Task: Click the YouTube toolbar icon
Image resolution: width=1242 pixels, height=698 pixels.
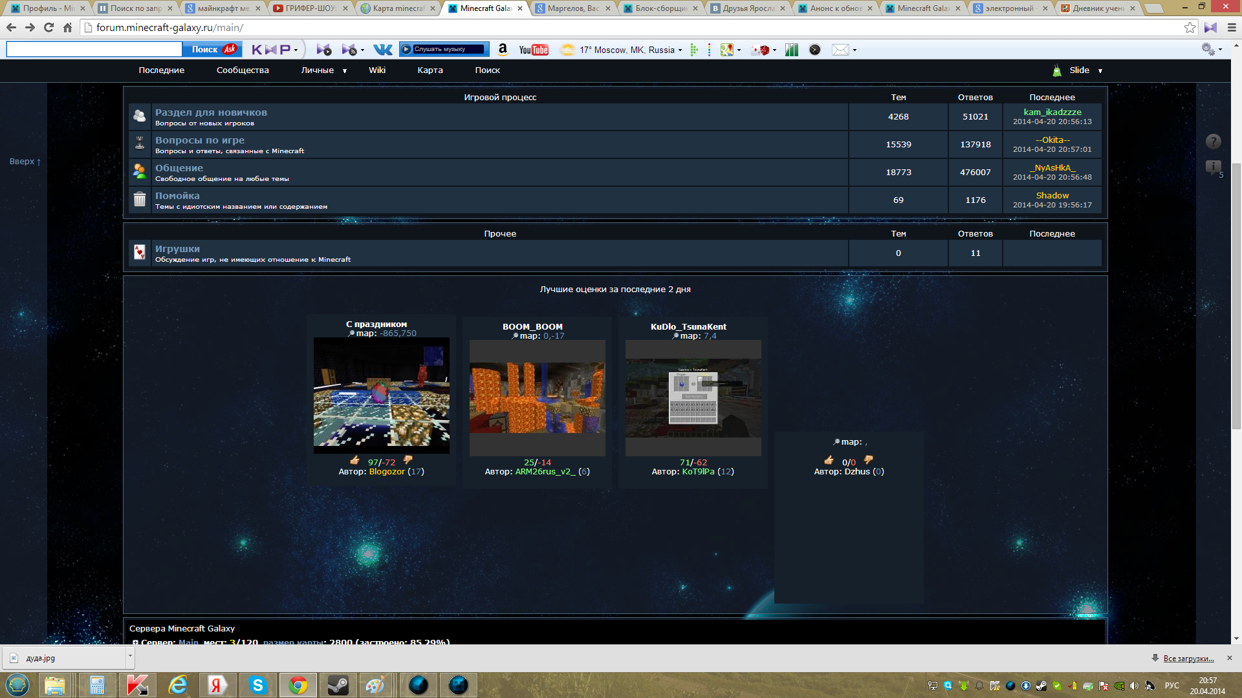Action: (x=534, y=50)
